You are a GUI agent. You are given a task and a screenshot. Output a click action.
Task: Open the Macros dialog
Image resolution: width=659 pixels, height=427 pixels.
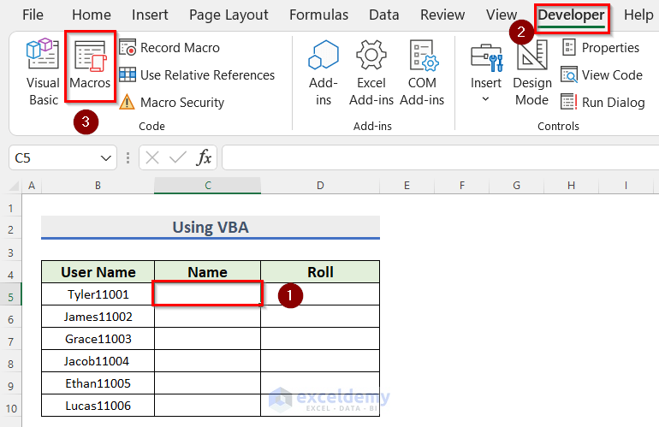[x=90, y=65]
